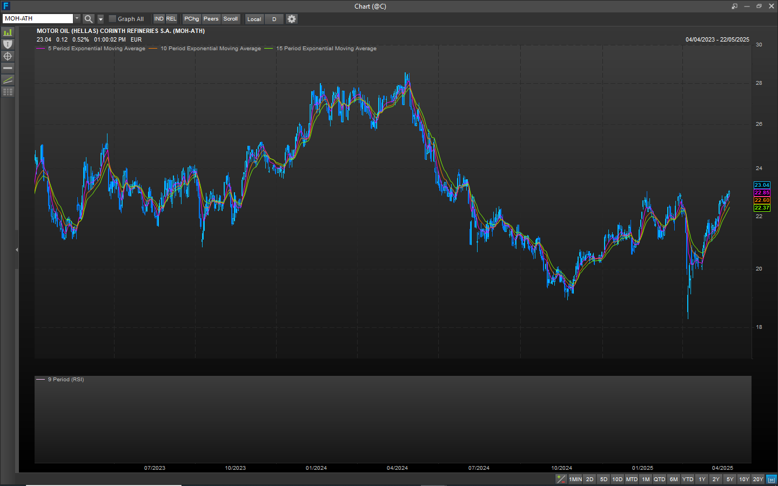Open chart settings gear icon
Image resolution: width=778 pixels, height=486 pixels.
tap(292, 19)
